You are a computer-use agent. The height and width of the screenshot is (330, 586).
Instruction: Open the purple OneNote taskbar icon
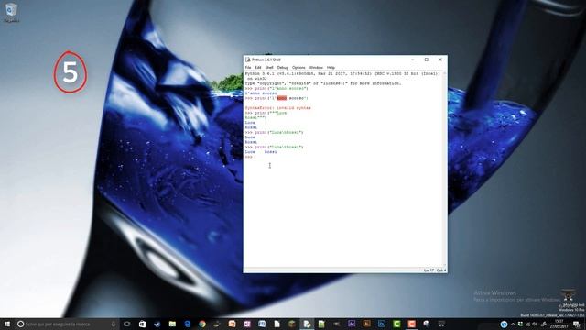247,324
